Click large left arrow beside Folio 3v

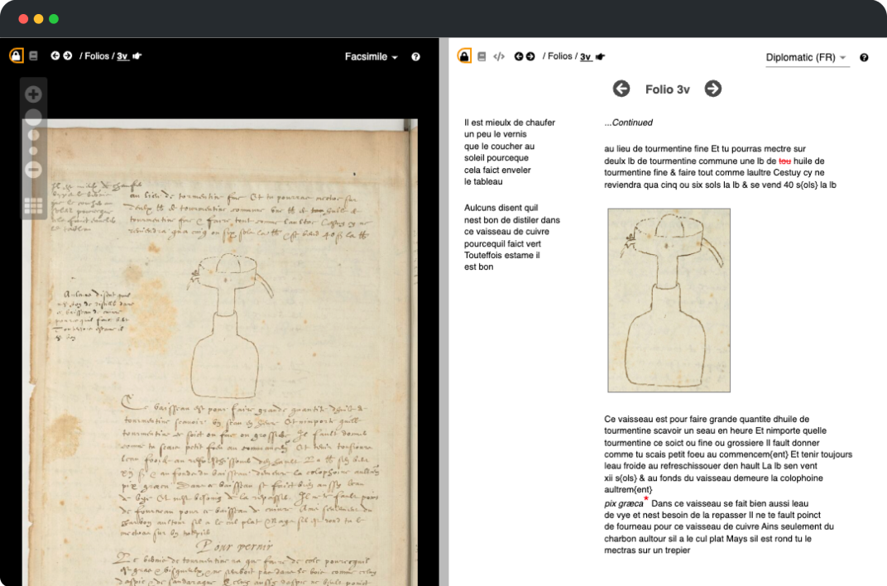pyautogui.click(x=621, y=89)
